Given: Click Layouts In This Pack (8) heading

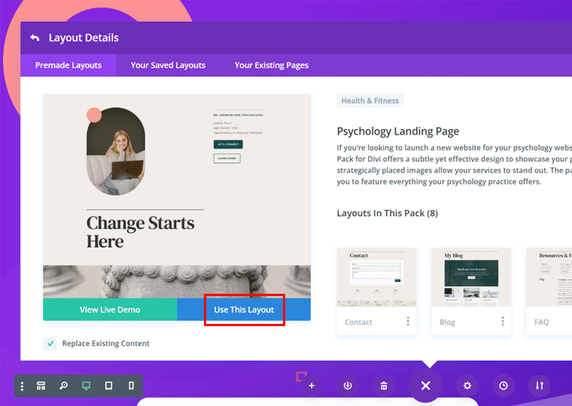Looking at the screenshot, I should [x=387, y=213].
